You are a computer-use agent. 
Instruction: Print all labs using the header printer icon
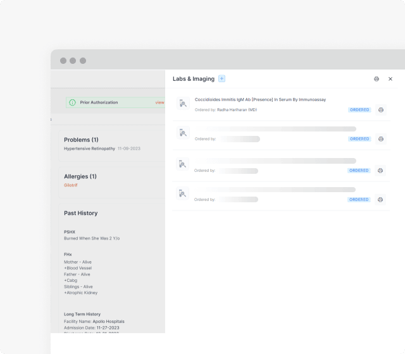(377, 79)
